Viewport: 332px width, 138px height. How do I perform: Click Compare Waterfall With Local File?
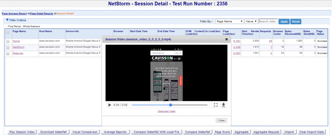coord(157,132)
